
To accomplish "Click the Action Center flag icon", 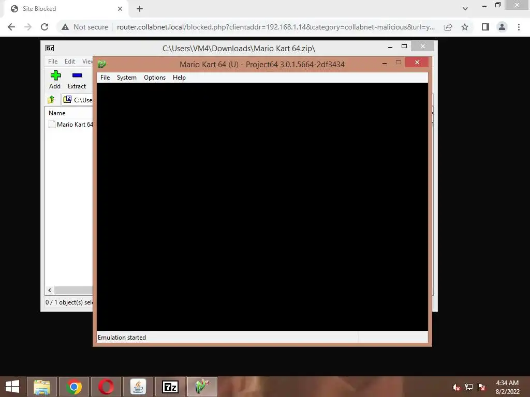I will pos(481,387).
